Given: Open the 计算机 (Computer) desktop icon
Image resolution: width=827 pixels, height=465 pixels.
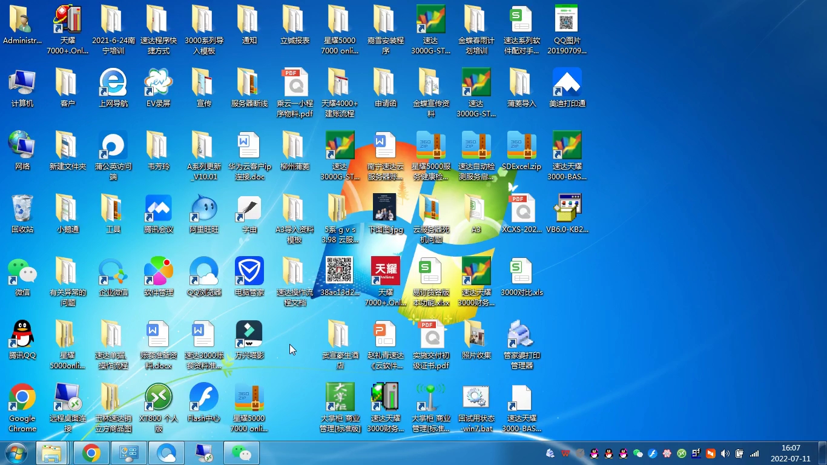Looking at the screenshot, I should point(22,88).
